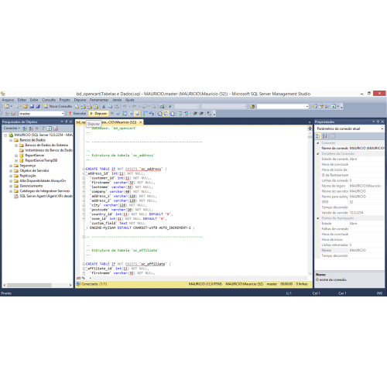This screenshot has width=387, height=387.
Task: Click the Save icon in the toolbar
Action: [x=32, y=106]
